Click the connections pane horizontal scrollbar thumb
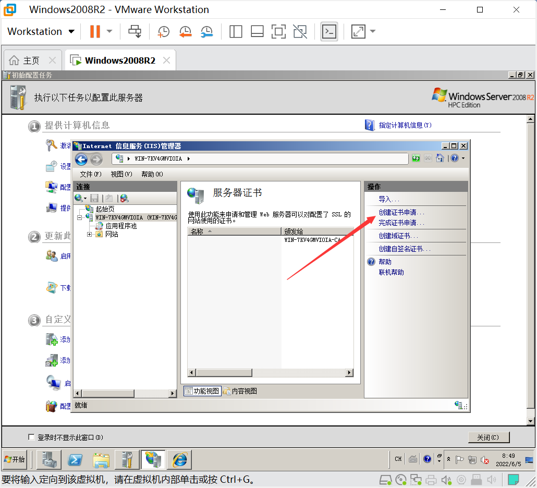This screenshot has width=537, height=488. tap(108, 394)
